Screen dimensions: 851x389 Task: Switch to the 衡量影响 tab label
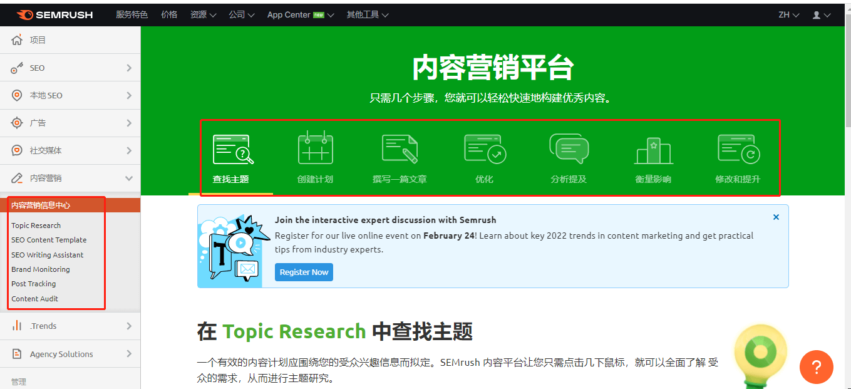click(x=653, y=179)
